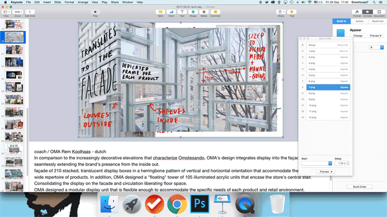Click the Change effect button
The width and height of the screenshot is (387, 217).
358,36
